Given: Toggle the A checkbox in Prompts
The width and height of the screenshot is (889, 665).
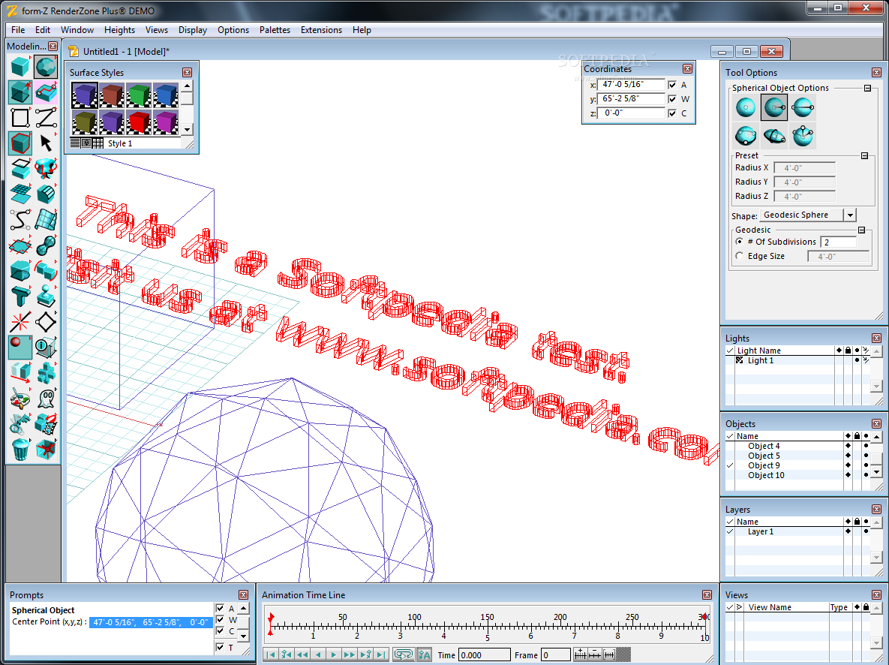Looking at the screenshot, I should [220, 608].
